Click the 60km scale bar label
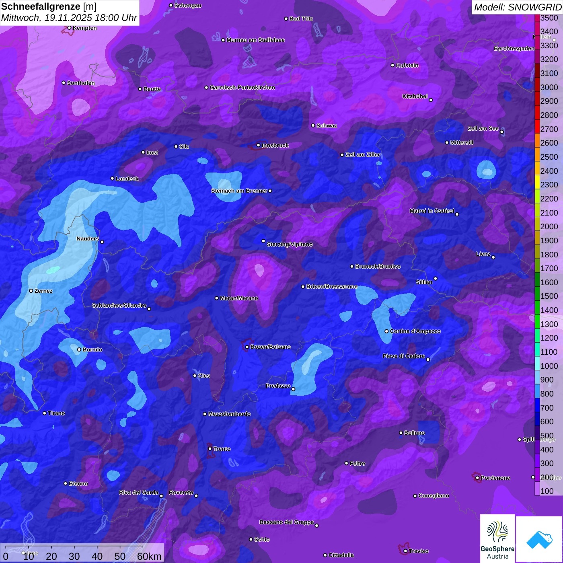 [149, 556]
